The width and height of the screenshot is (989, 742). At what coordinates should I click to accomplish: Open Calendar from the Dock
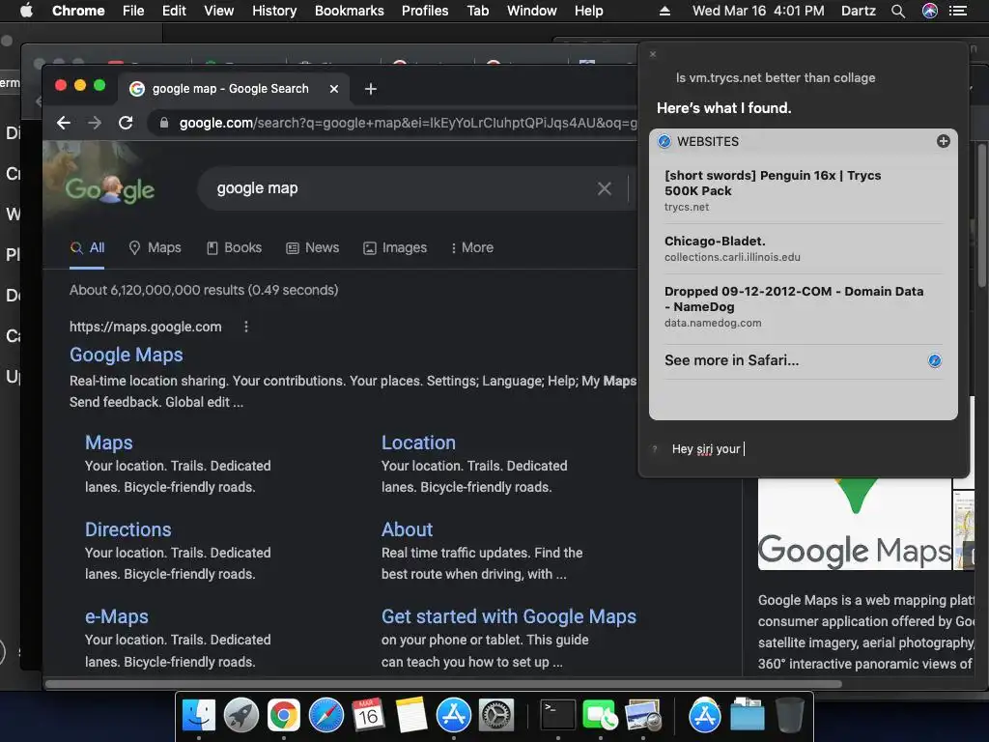pyautogui.click(x=368, y=716)
